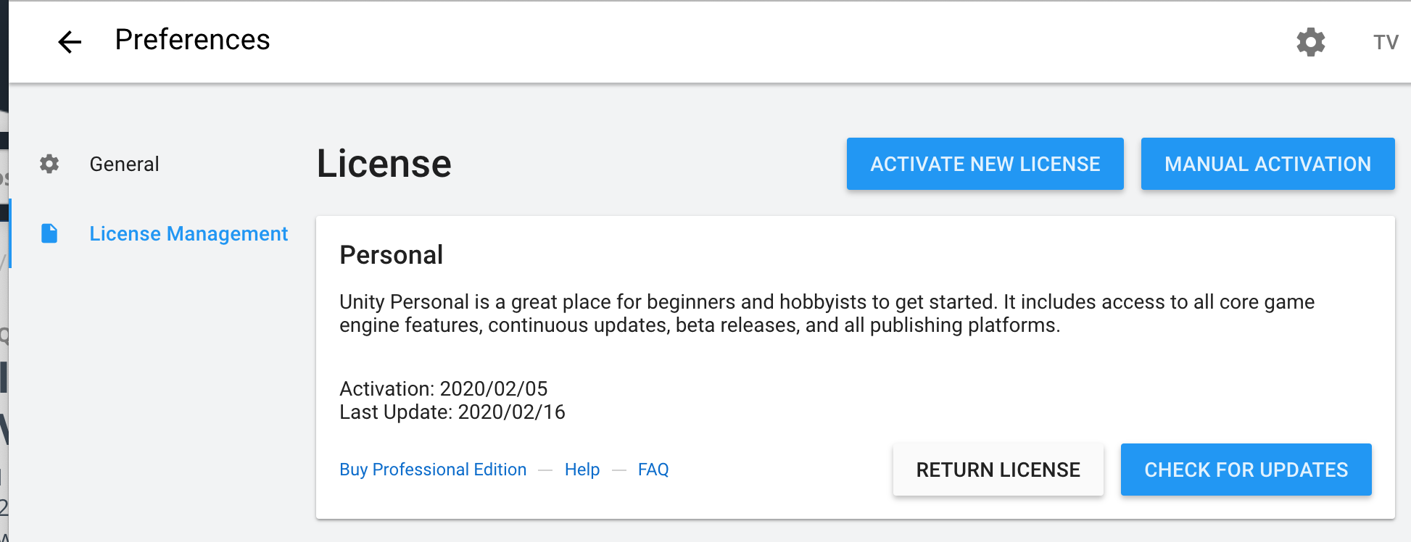Click the Personal license heading
Viewport: 1411px width, 542px height.
(391, 255)
